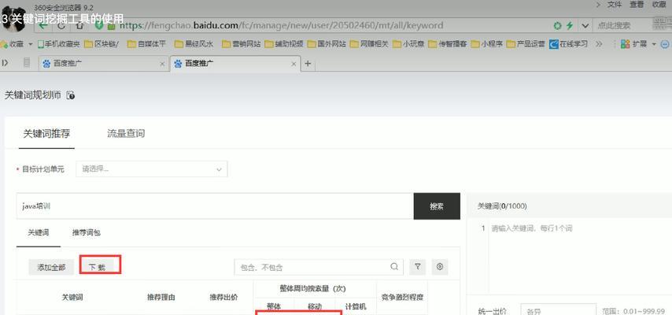Viewport: 672px width, 315px height.
Task: Toggle the sidebar panel arrow left of tabs
Action: (6, 63)
